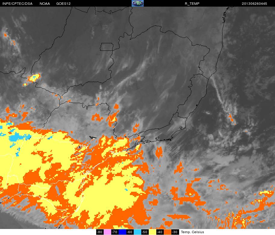Click the -60 legend value
Image resolution: width=275 pixels, height=235 pixels.
click(130, 232)
